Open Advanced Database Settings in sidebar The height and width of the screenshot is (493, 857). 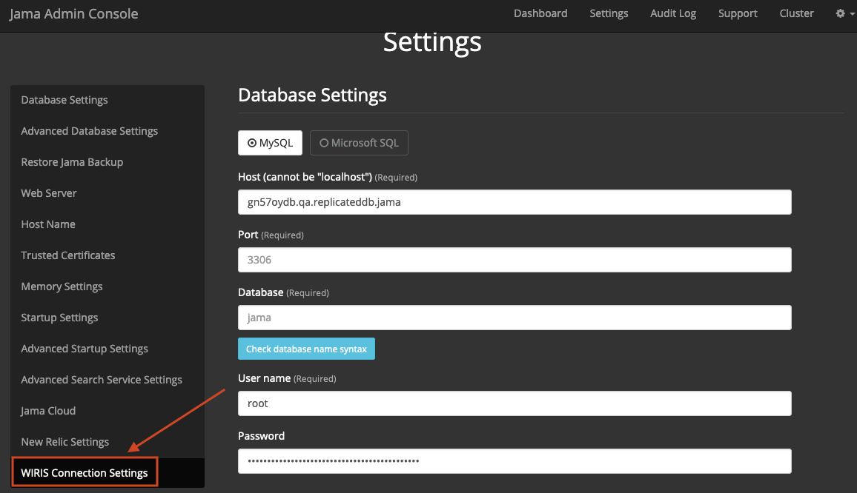click(x=107, y=131)
